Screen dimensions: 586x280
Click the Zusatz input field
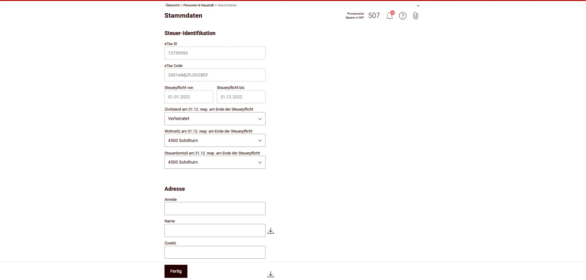(215, 252)
